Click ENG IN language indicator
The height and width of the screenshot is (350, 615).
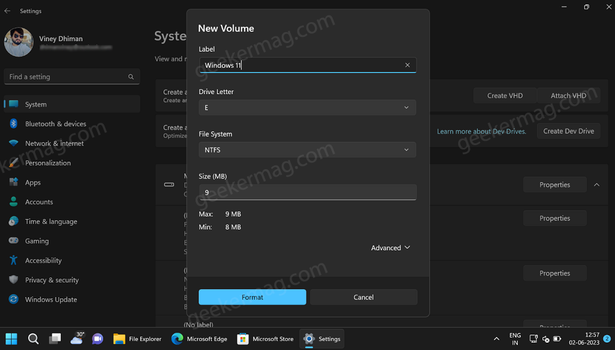515,339
